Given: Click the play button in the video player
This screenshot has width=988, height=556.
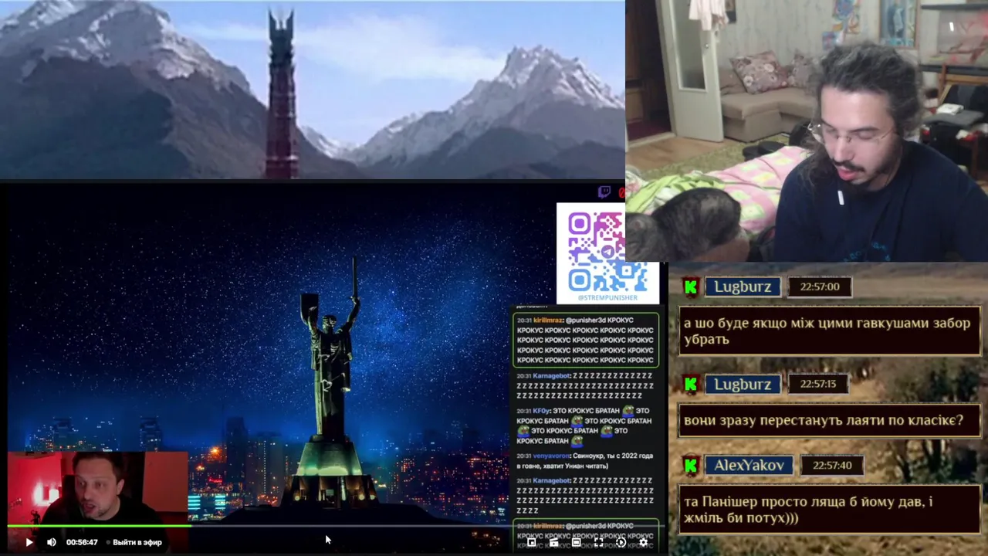Looking at the screenshot, I should pyautogui.click(x=29, y=542).
